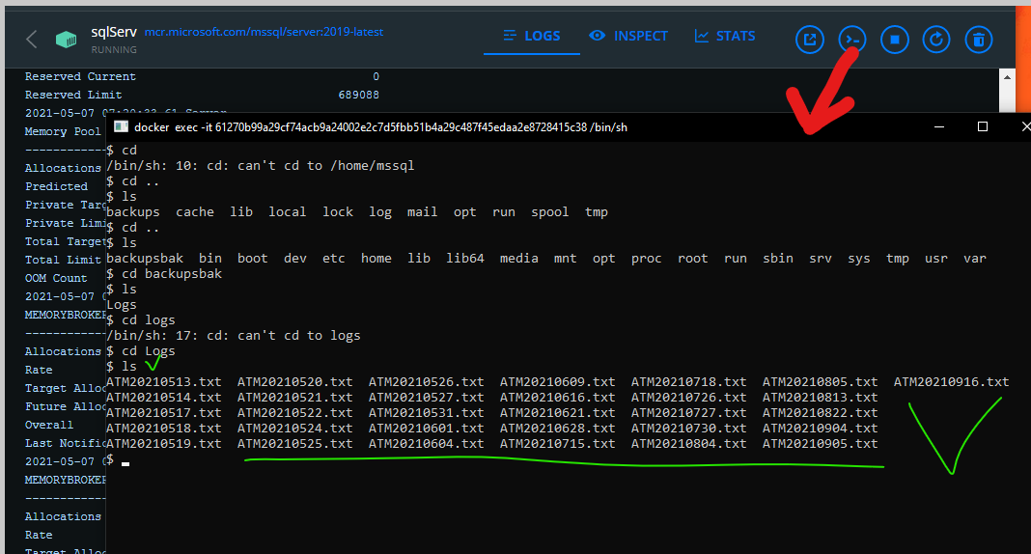Click ATM20210513.txt in the terminal listing
The image size is (1031, 554).
[x=164, y=382]
